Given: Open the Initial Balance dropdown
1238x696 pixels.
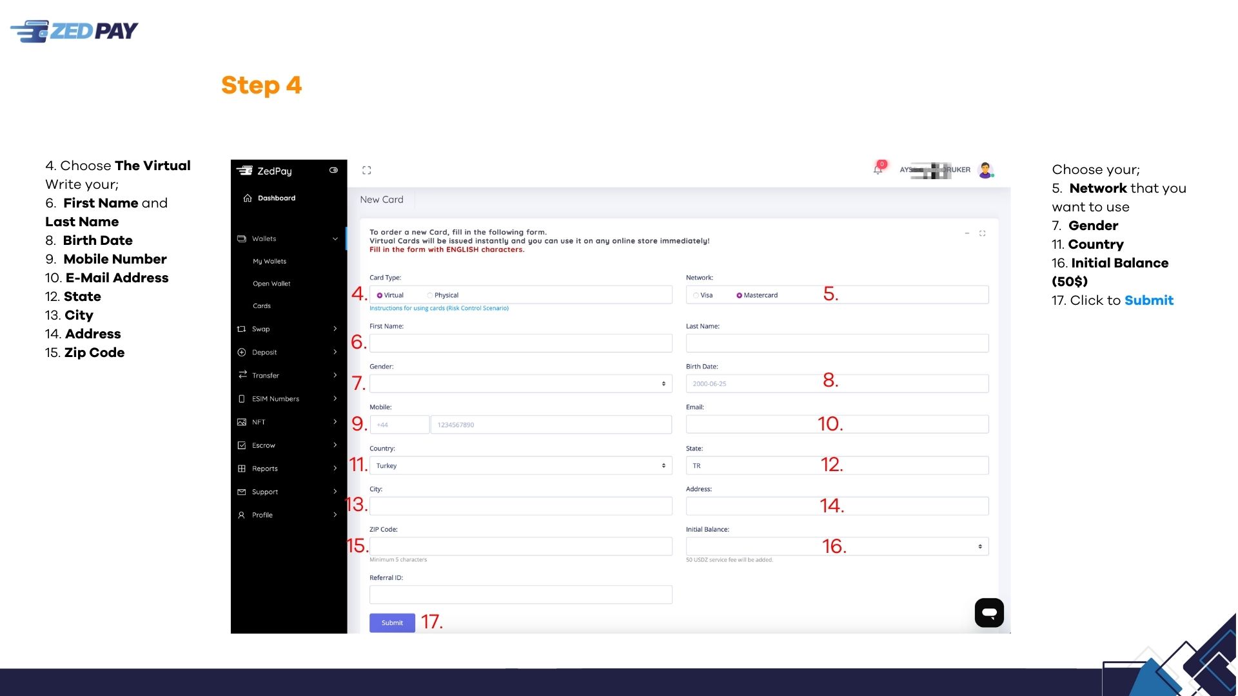Looking at the screenshot, I should pos(837,546).
